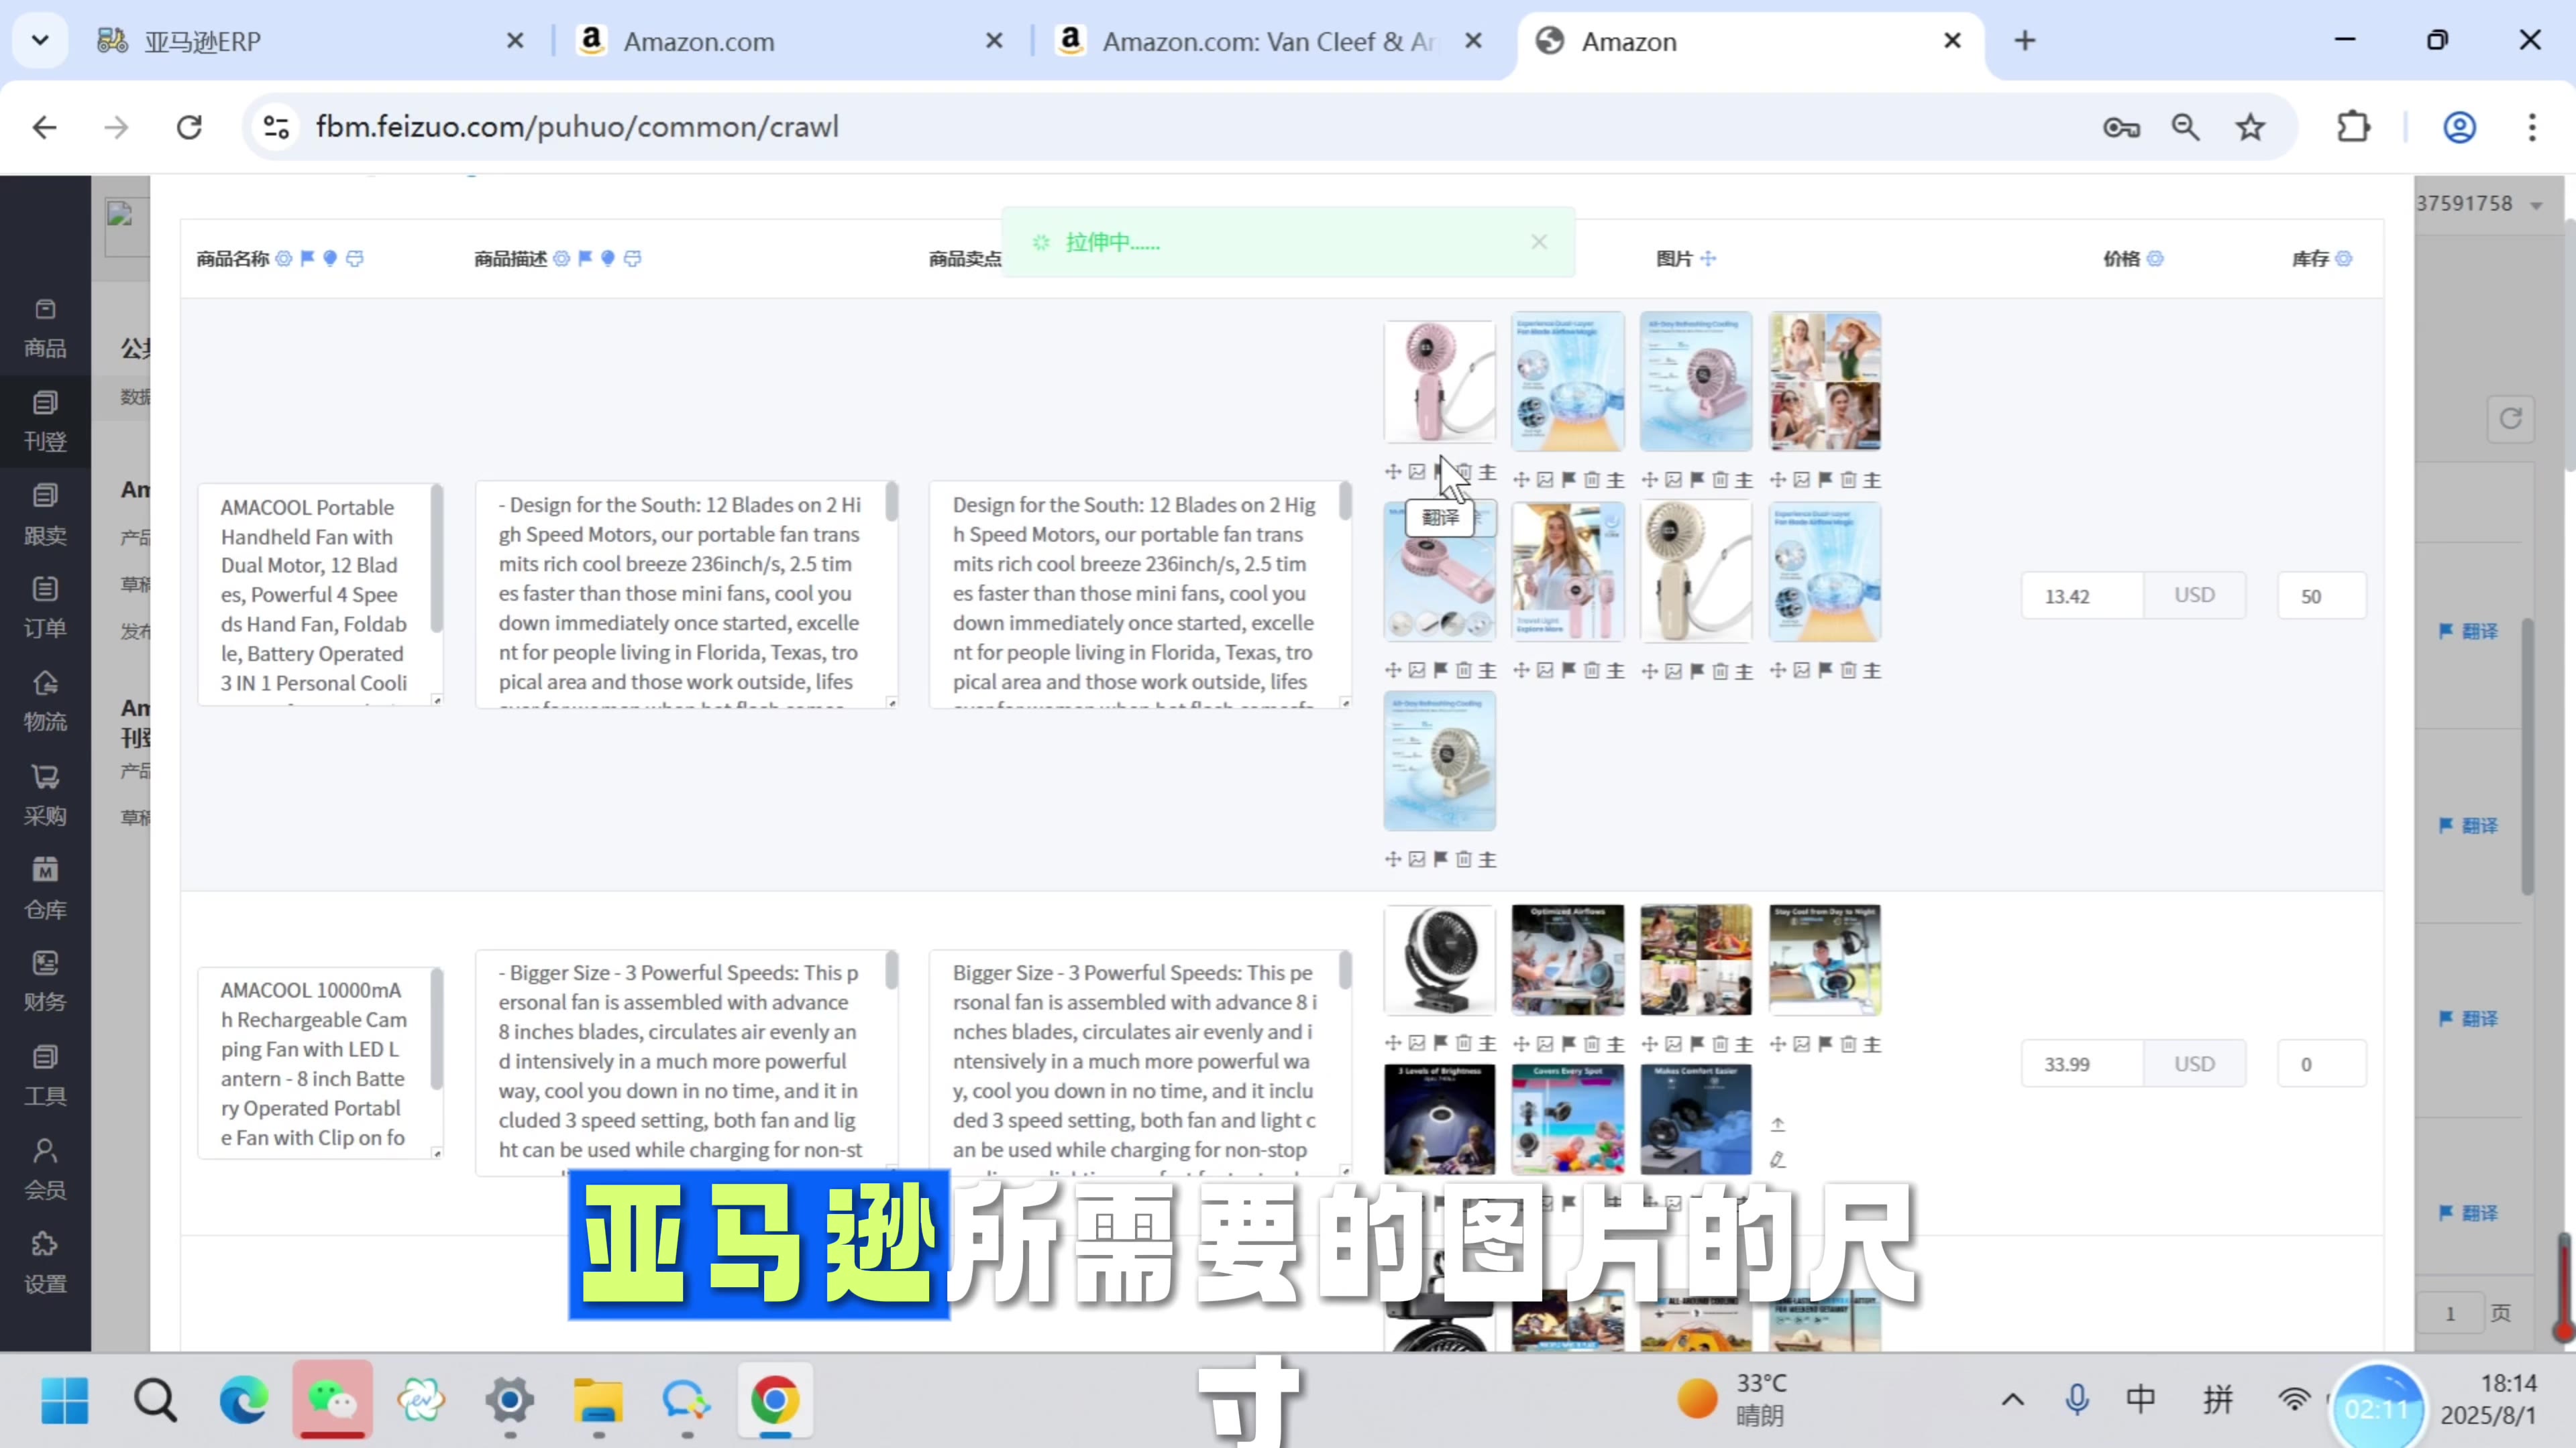
Task: Open 仓库 in the left sidebar
Action: click(x=45, y=890)
